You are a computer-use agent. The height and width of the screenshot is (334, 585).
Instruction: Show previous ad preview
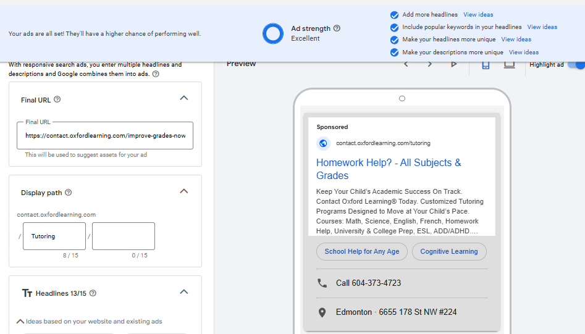coord(406,64)
